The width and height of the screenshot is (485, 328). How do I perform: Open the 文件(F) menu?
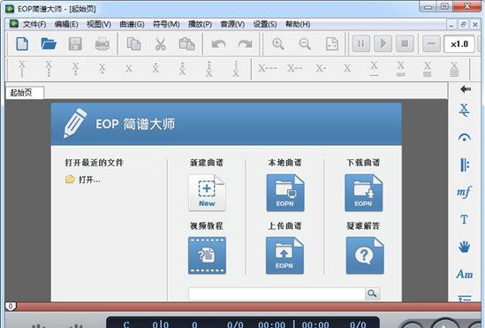[x=34, y=24]
